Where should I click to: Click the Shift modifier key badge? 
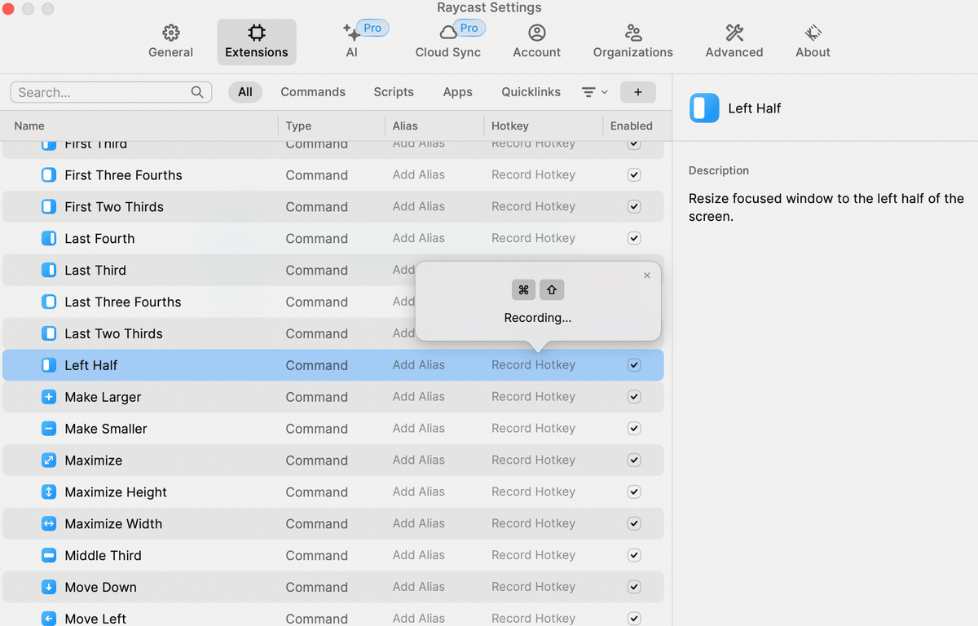(x=552, y=289)
